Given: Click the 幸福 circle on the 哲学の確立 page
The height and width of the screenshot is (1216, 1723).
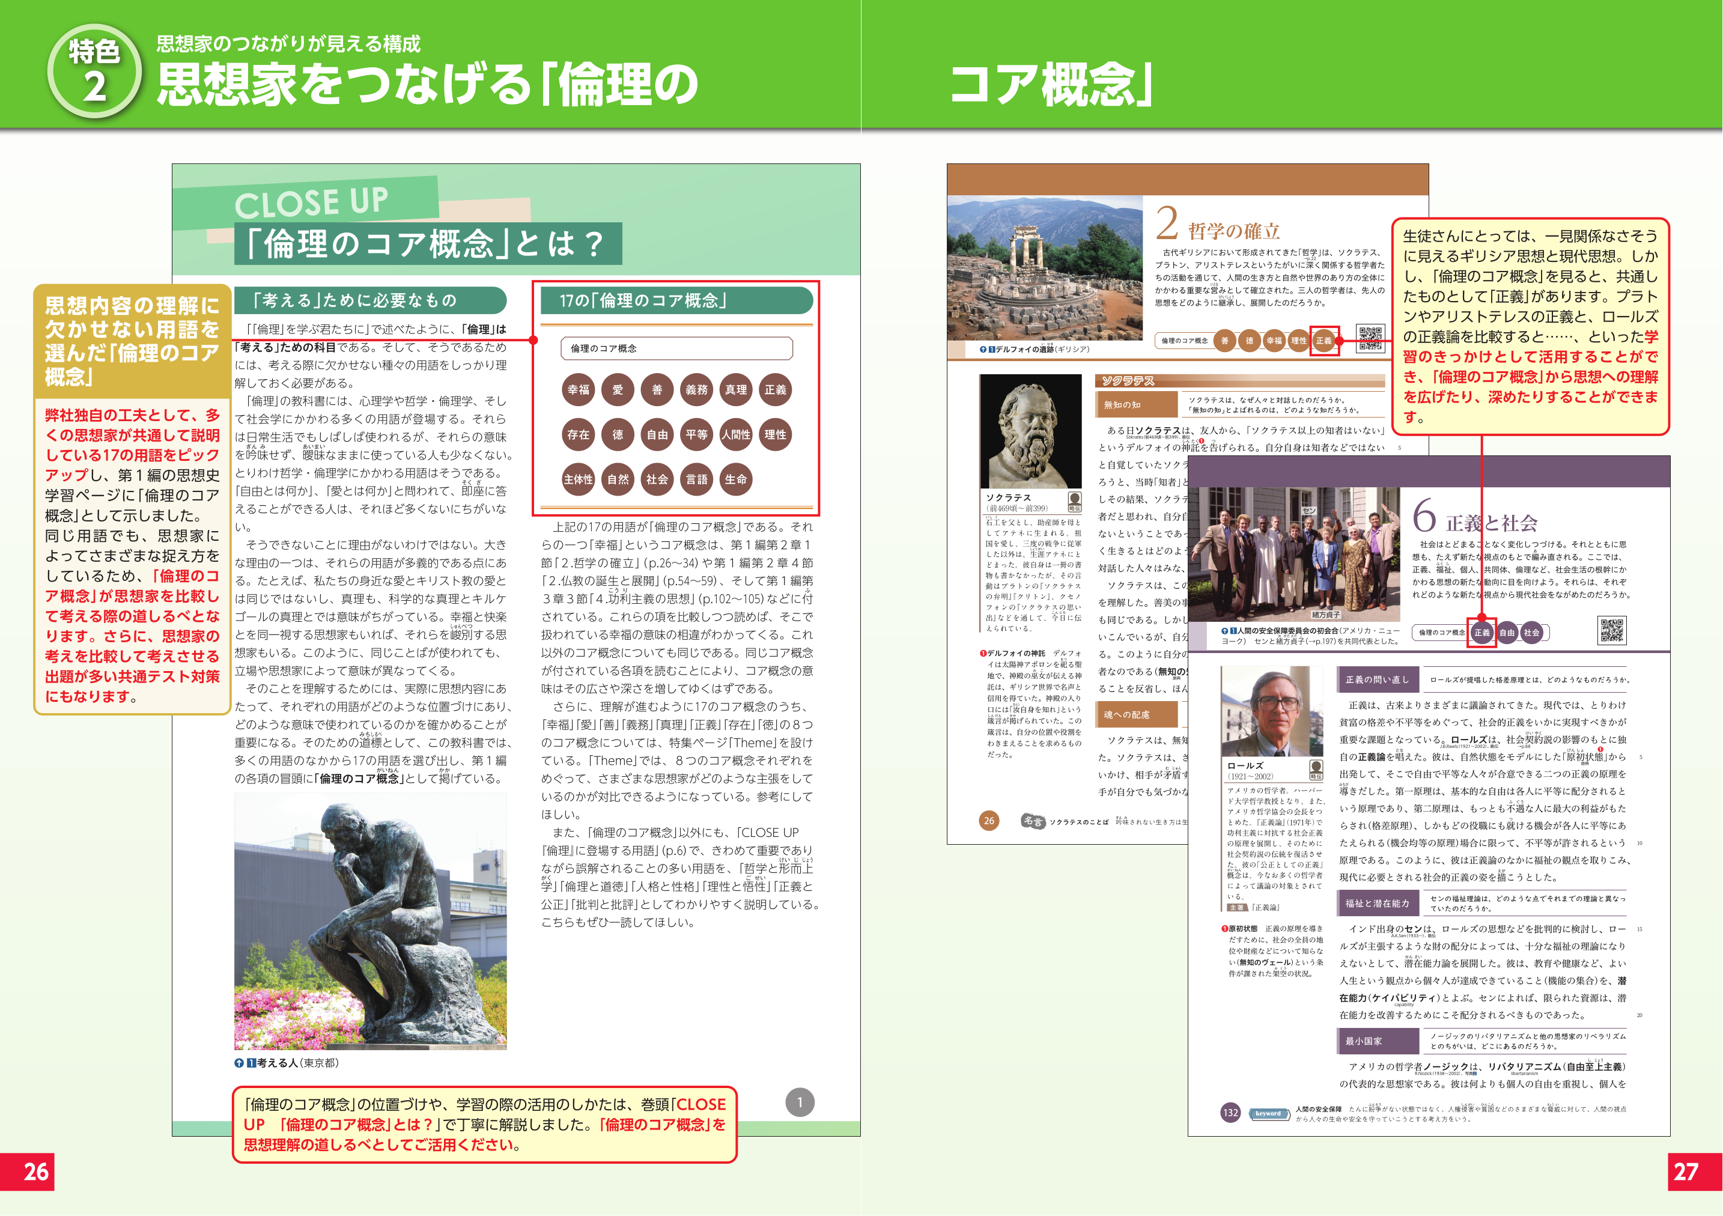Looking at the screenshot, I should 1274,341.
